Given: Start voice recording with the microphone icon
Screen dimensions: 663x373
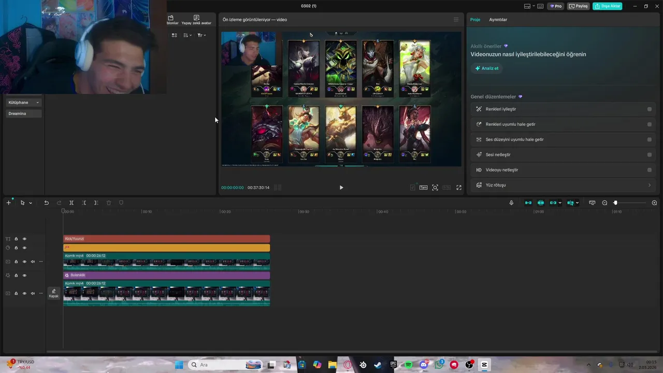Looking at the screenshot, I should [511, 203].
